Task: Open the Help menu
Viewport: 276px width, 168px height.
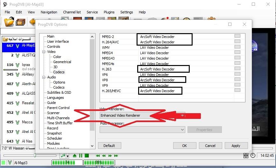Action: (142, 12)
